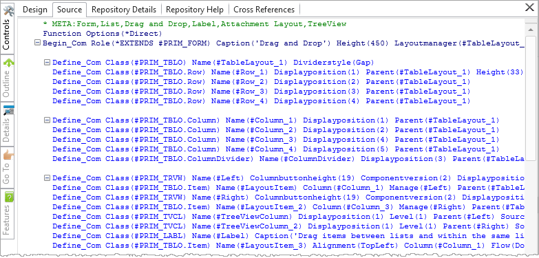This screenshot has width=539, height=258.
Task: Close the editor with the X button
Action: pyautogui.click(x=530, y=8)
